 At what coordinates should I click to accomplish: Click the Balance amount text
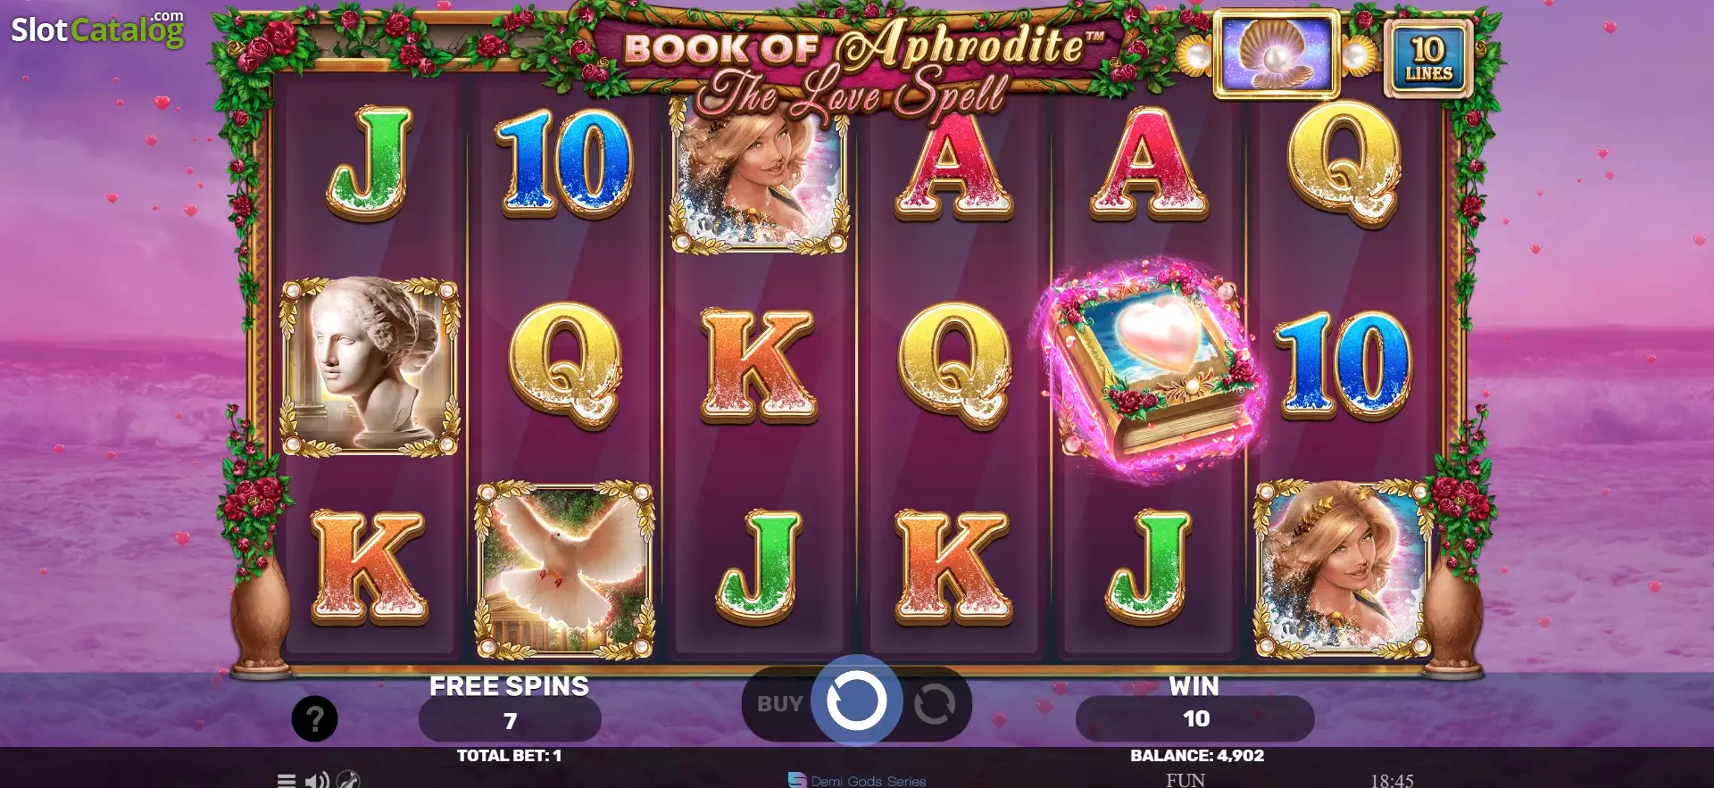(1197, 756)
